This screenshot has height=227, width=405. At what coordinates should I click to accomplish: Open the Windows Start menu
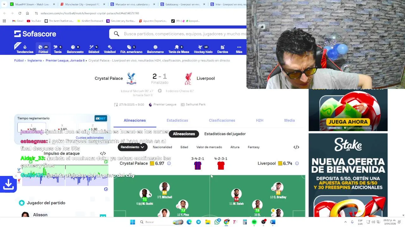133,222
